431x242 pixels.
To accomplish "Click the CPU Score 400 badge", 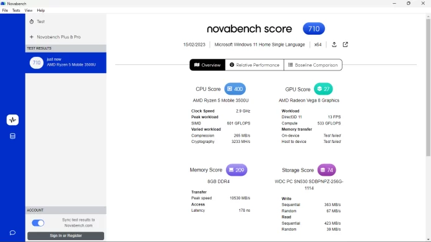I will pos(235,89).
